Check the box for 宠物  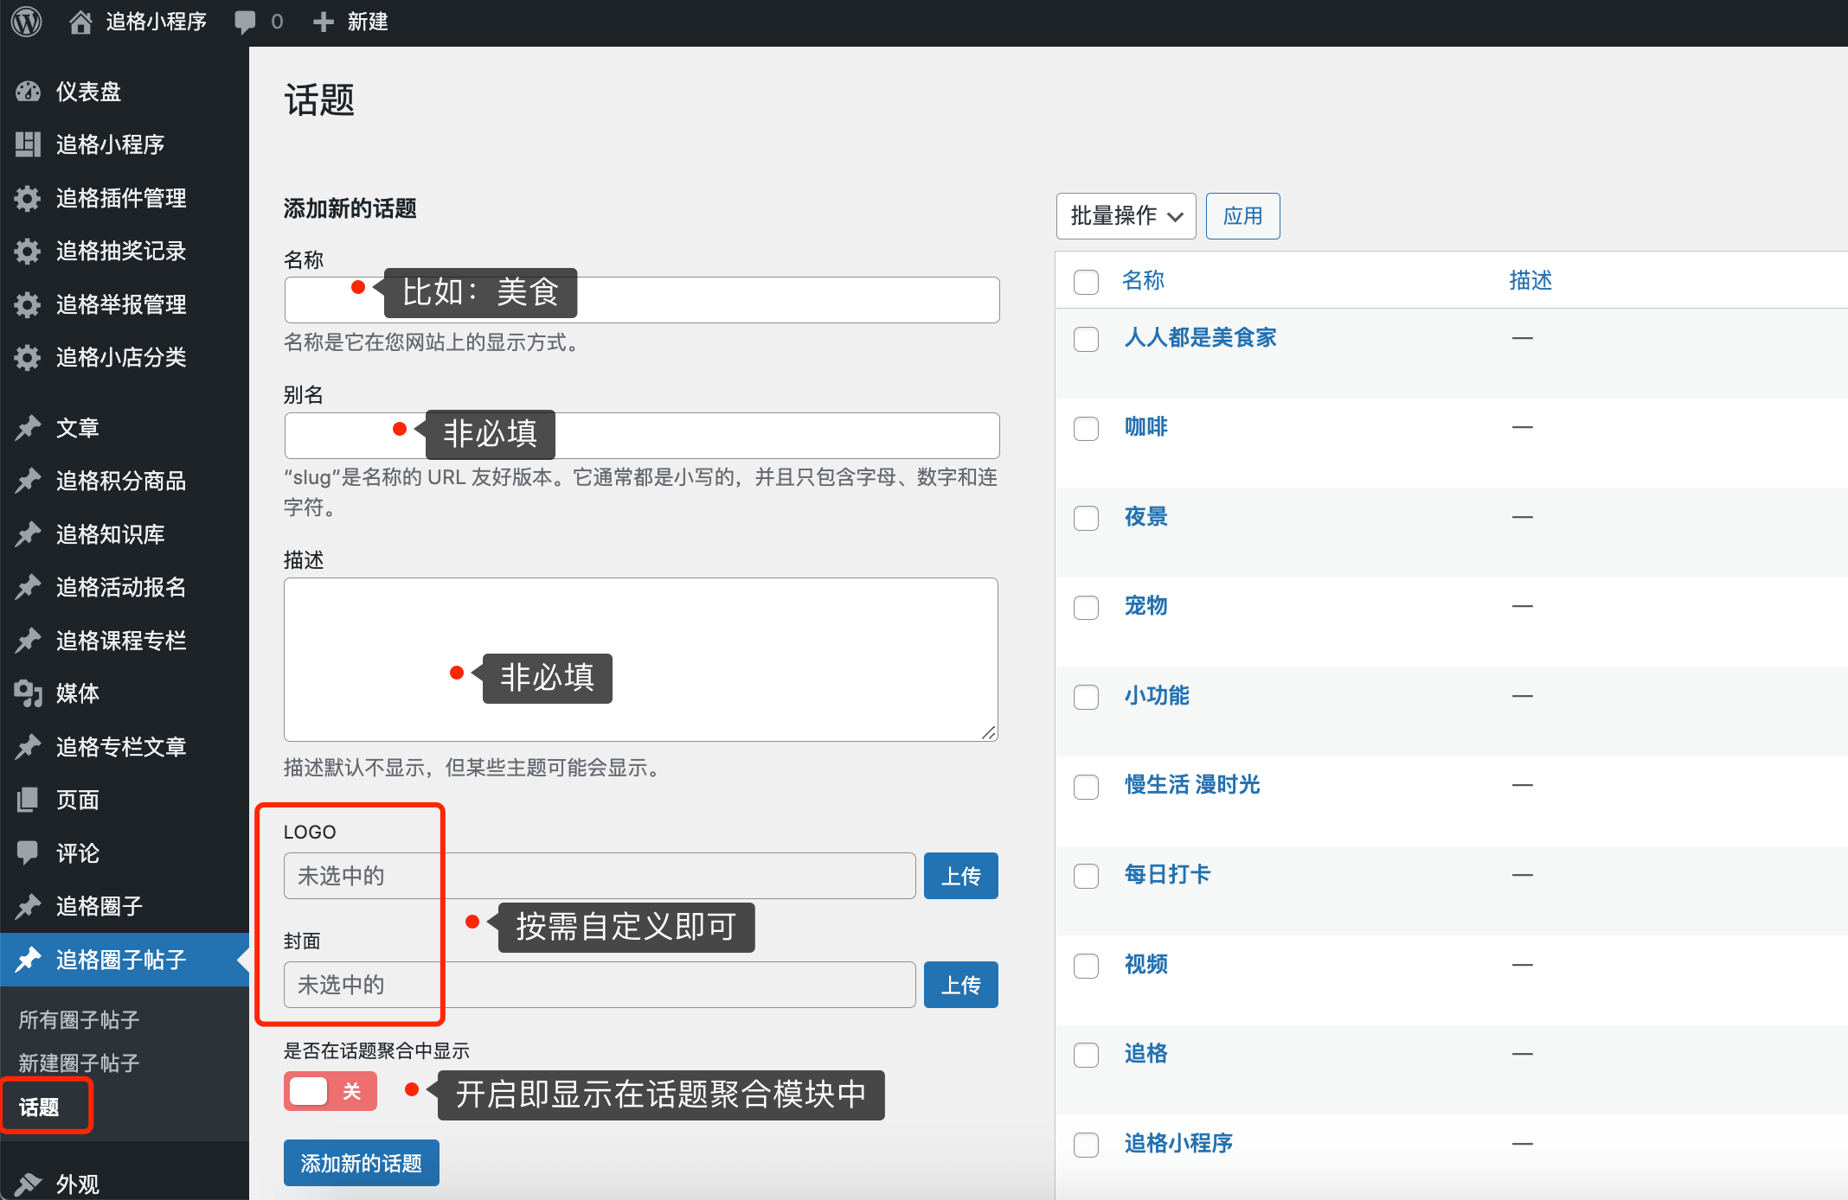(1086, 608)
